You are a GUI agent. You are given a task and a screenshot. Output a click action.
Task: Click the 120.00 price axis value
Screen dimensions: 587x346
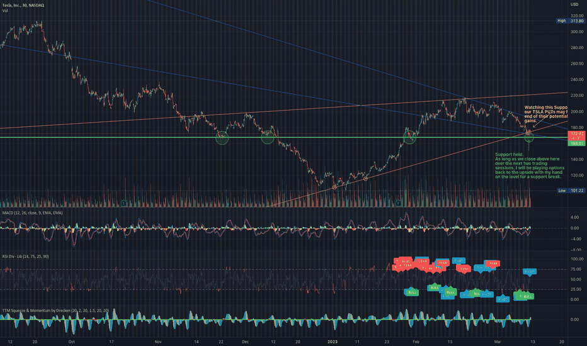(x=577, y=175)
